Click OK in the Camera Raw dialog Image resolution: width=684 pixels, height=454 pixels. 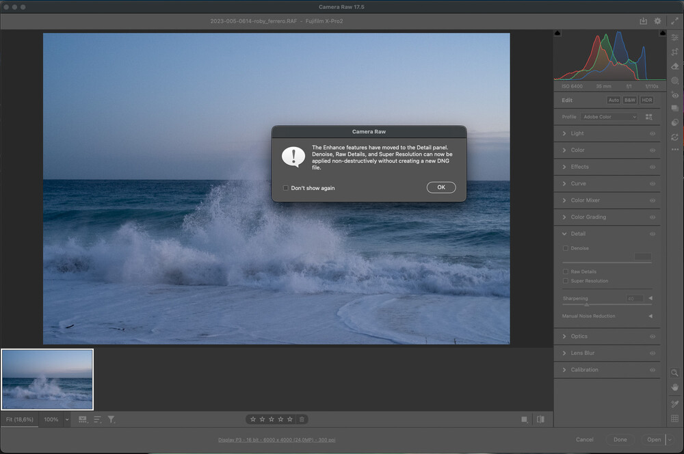(440, 187)
